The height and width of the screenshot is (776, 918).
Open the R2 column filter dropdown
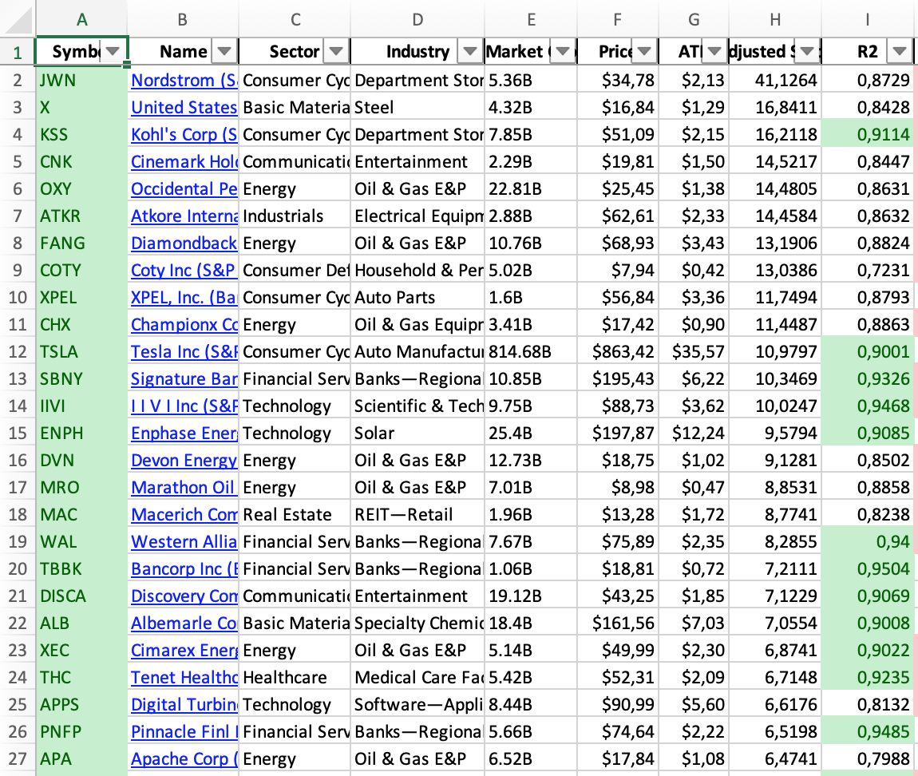900,51
